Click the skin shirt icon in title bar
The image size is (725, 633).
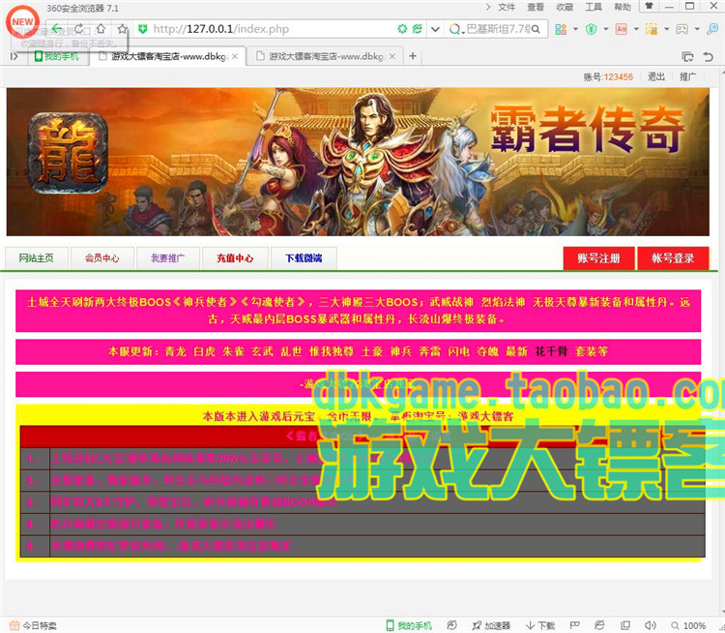click(650, 6)
